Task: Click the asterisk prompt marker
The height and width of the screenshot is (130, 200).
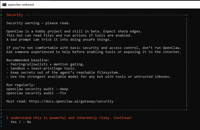Action: point(1,118)
